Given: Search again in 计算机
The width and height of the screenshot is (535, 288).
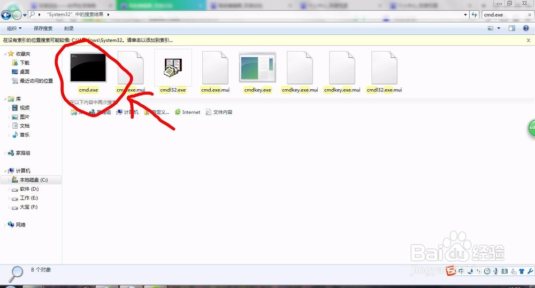Looking at the screenshot, I should (x=127, y=112).
